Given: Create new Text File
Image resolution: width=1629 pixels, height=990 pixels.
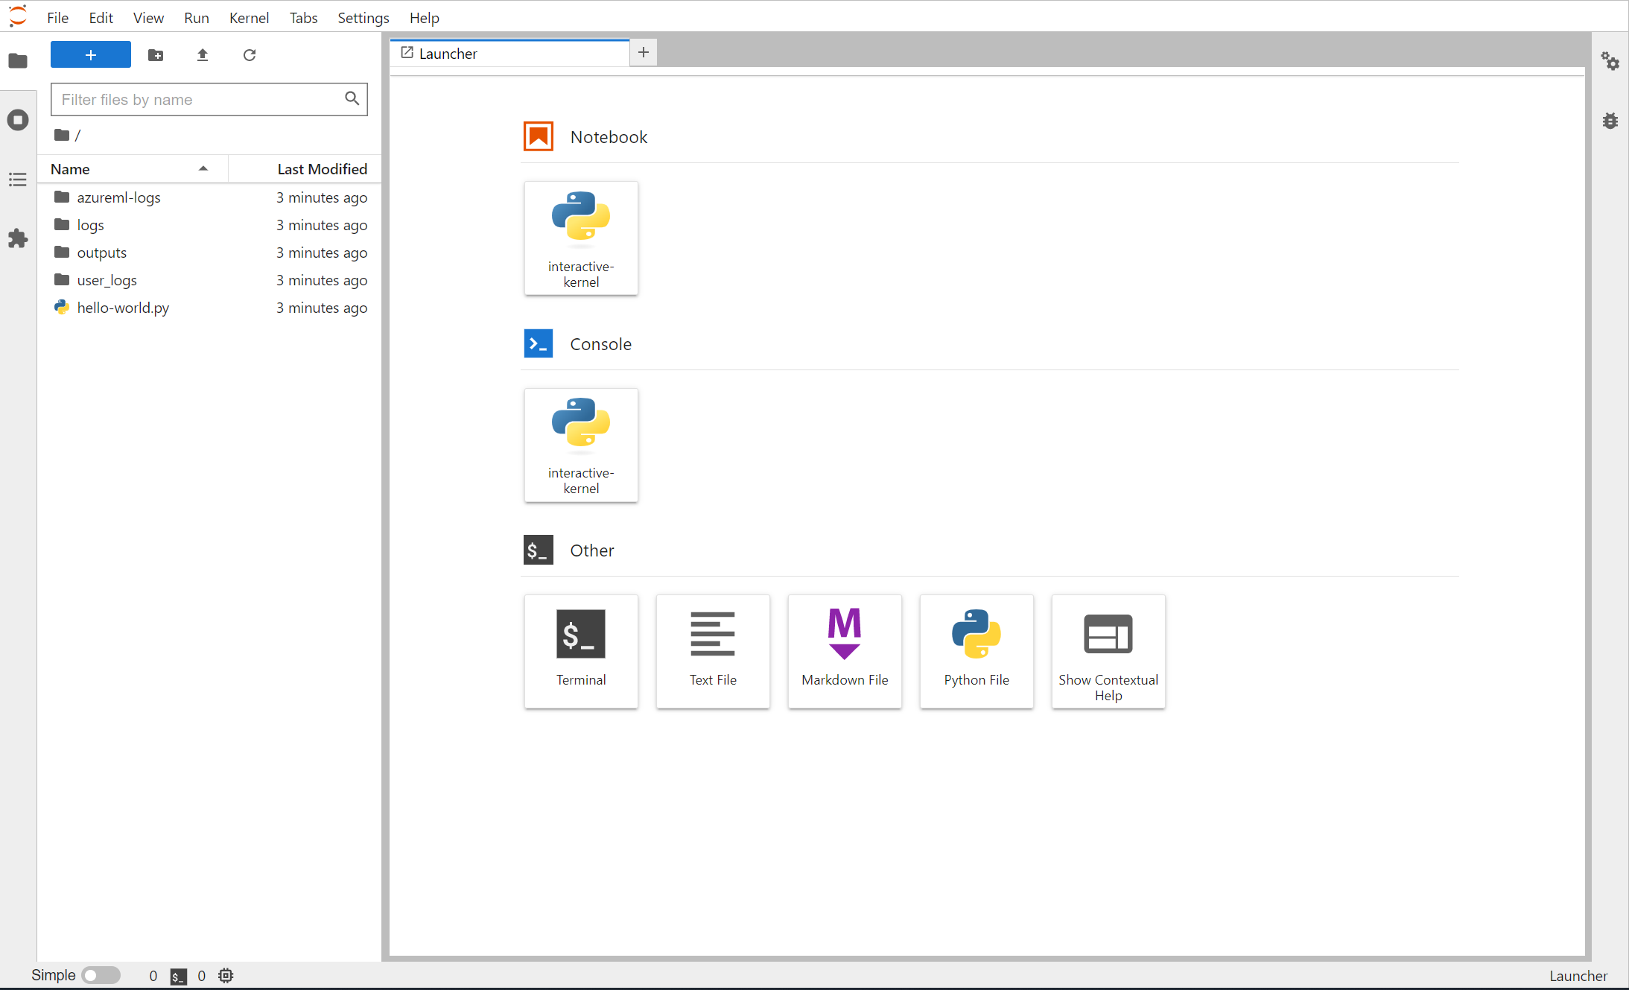Looking at the screenshot, I should point(714,650).
